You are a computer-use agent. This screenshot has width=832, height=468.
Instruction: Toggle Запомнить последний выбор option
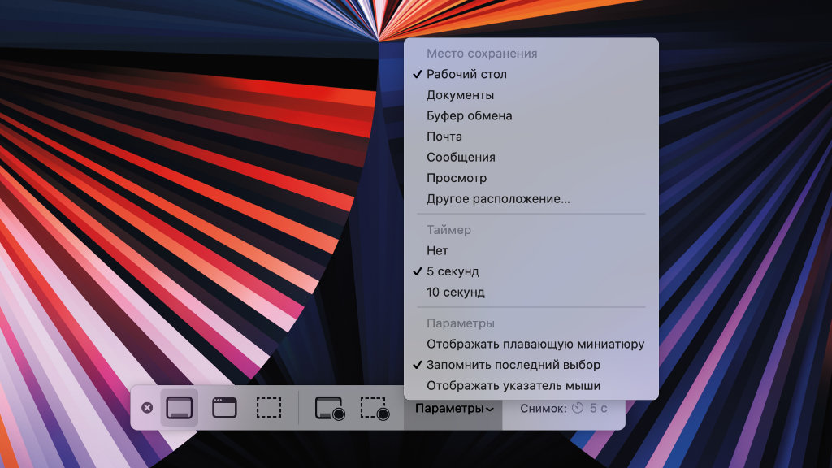(513, 365)
